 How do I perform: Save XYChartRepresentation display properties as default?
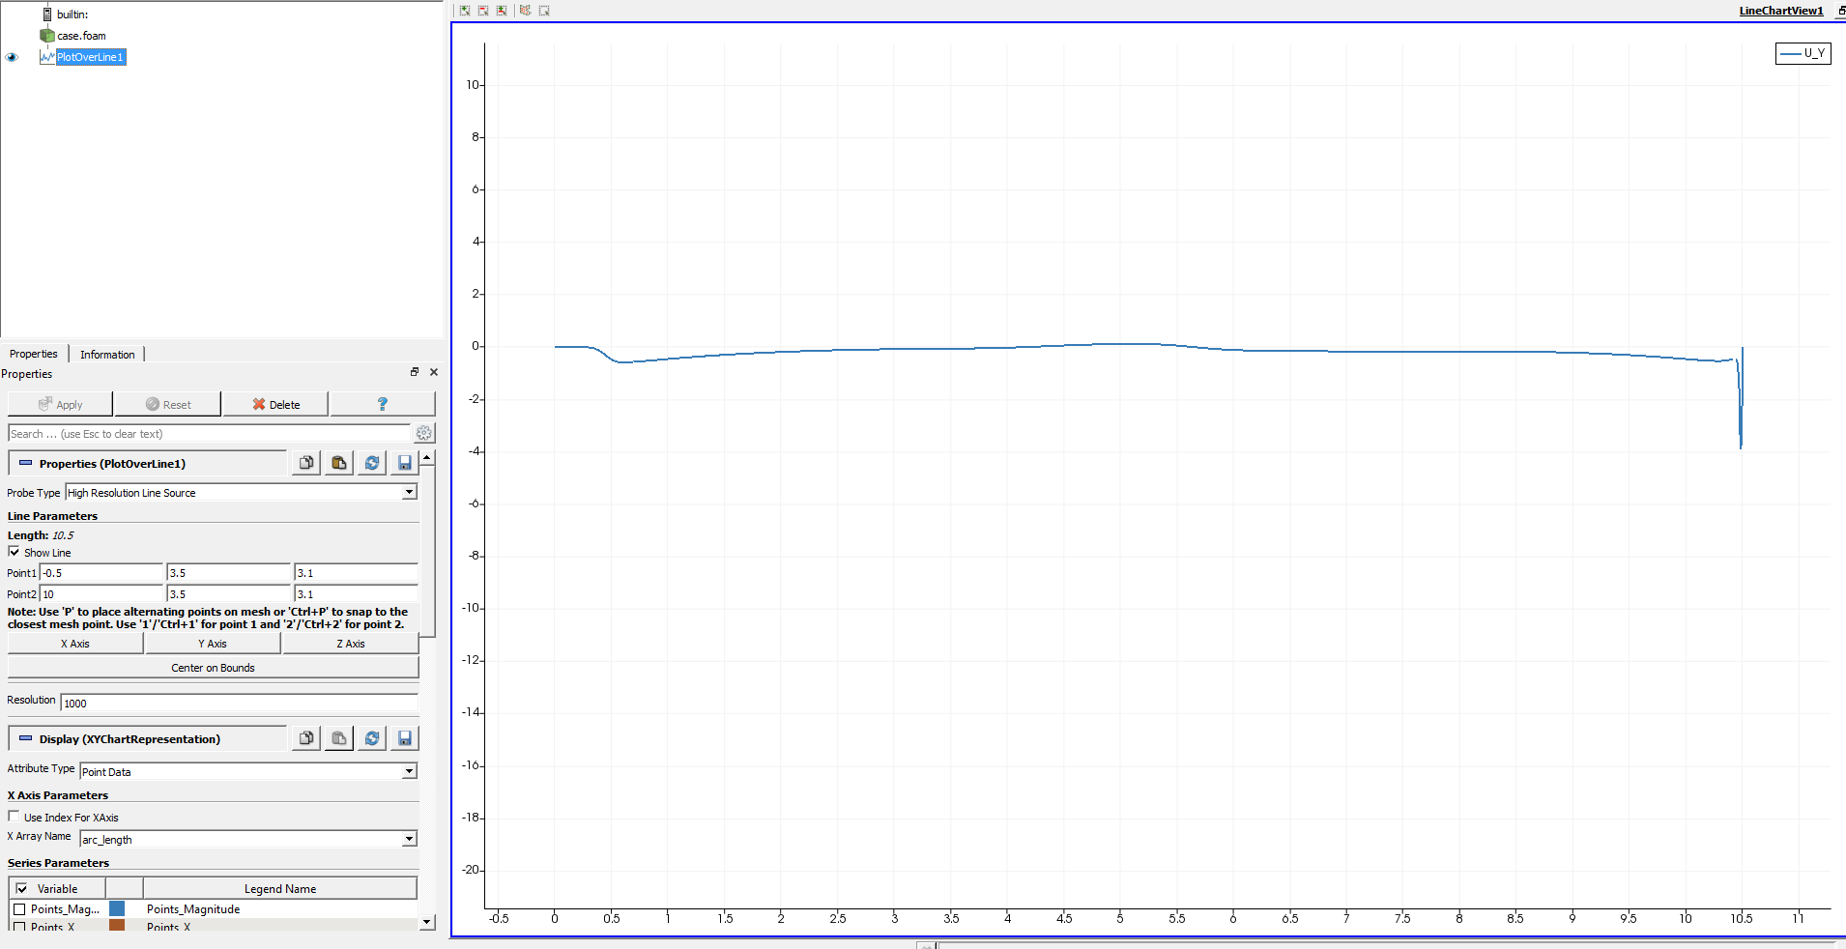[405, 738]
